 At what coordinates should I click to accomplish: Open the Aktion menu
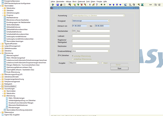click(x=53, y=2)
